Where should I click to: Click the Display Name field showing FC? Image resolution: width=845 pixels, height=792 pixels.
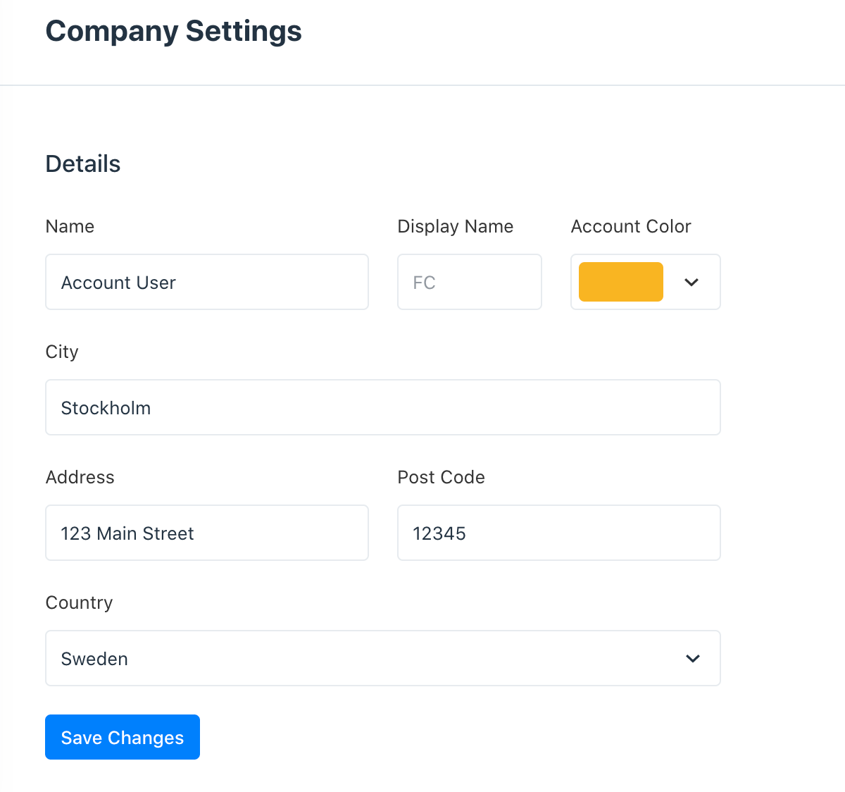click(469, 282)
